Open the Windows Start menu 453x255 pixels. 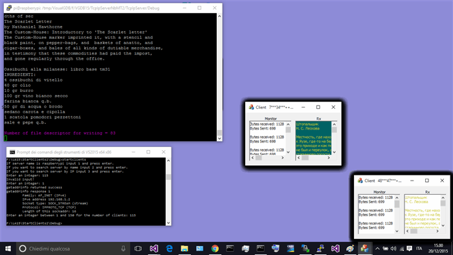point(8,249)
